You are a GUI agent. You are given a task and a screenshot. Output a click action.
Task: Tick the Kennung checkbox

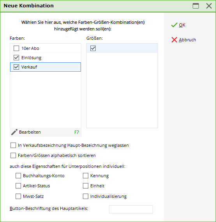click(86, 176)
